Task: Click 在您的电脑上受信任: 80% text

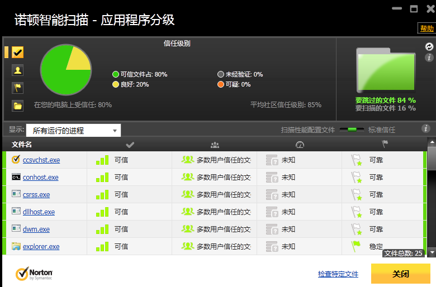Action: pyautogui.click(x=73, y=105)
